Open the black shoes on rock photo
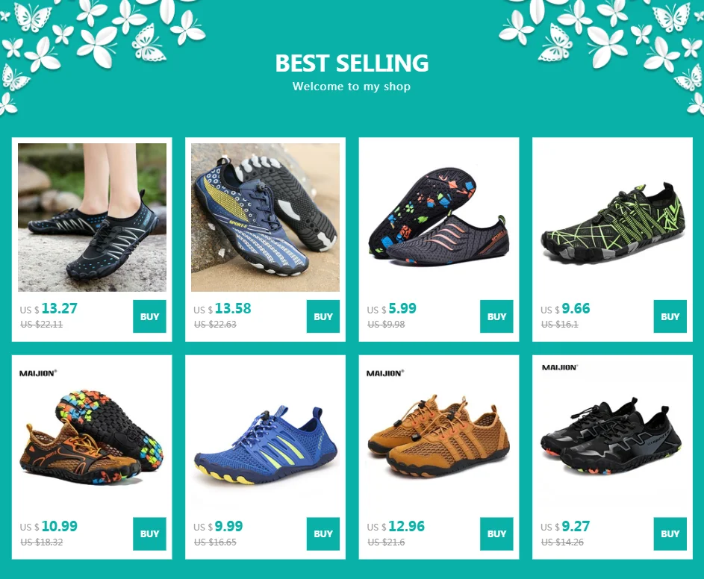Viewport: 704px width, 579px height. pyautogui.click(x=92, y=217)
